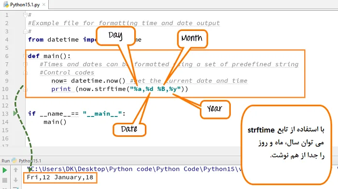Click line number 12 in the gutter
This screenshot has width=338, height=189.
click(x=5, y=105)
